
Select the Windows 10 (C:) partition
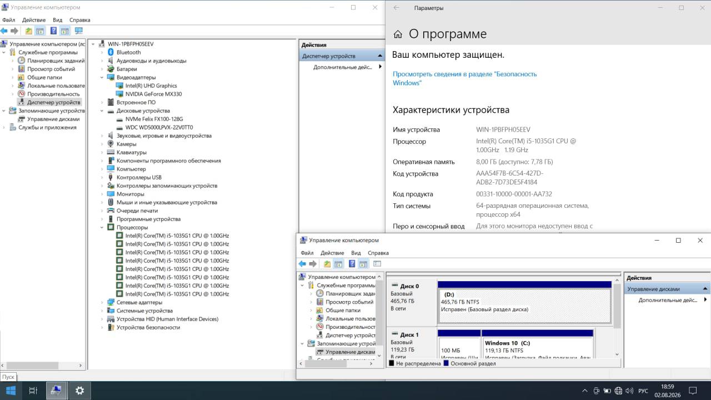(x=538, y=347)
